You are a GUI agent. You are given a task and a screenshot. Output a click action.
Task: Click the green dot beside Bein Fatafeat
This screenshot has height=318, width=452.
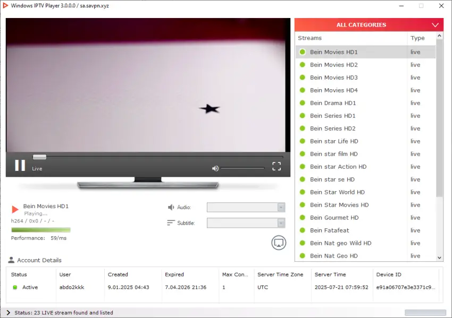(303, 230)
